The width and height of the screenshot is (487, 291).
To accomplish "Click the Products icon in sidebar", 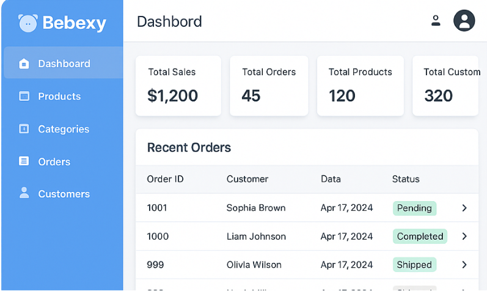I will (24, 96).
